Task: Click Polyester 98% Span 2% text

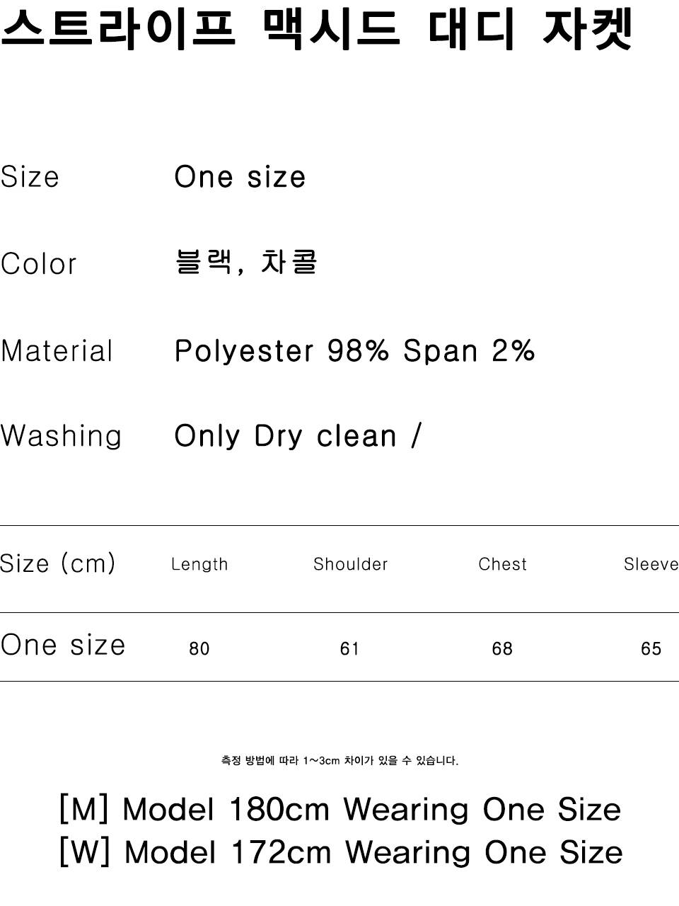Action: coord(354,351)
